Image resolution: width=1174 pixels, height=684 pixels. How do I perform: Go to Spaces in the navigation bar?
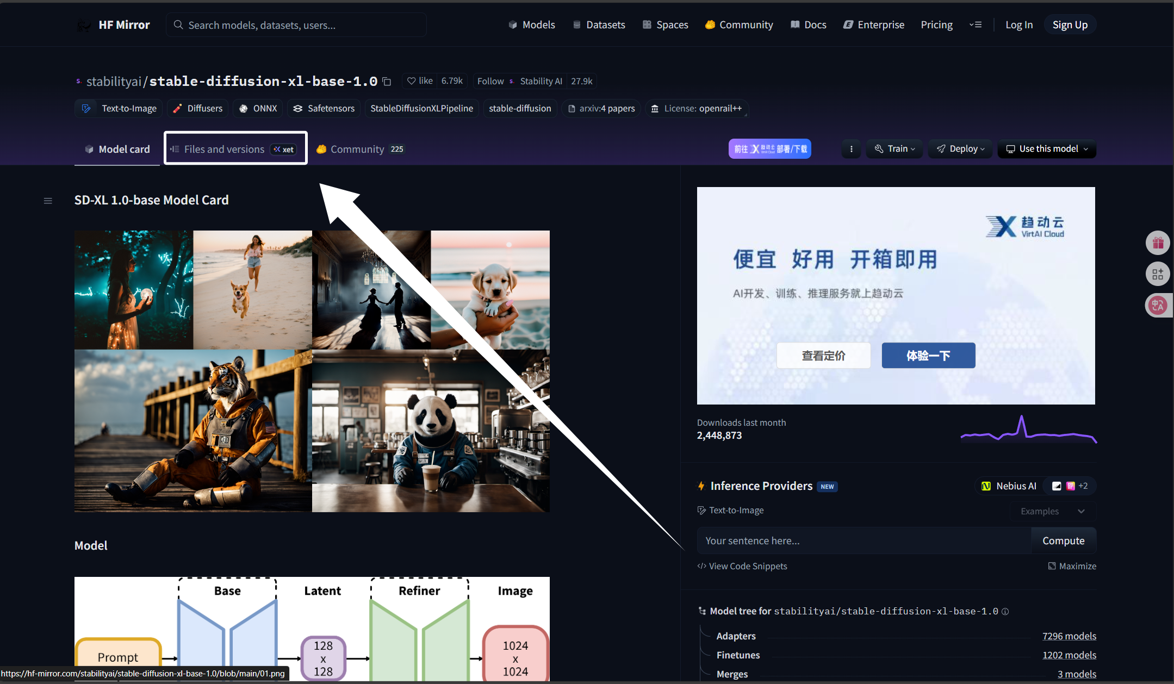(x=666, y=24)
